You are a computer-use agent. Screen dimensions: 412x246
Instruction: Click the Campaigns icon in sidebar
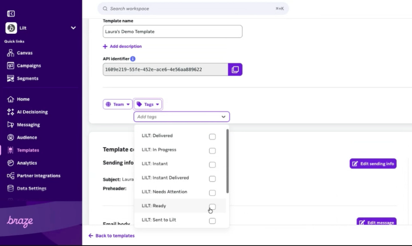point(11,66)
